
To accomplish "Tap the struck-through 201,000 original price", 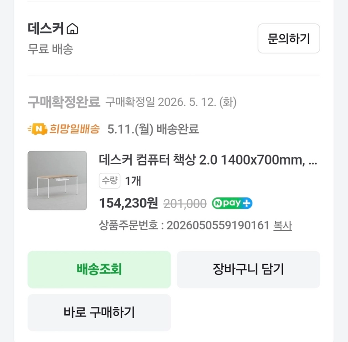I will pos(185,204).
